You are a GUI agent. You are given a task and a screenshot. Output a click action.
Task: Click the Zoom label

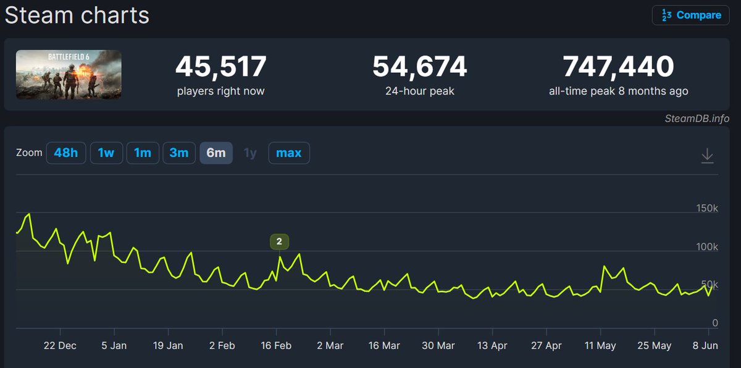coord(29,153)
